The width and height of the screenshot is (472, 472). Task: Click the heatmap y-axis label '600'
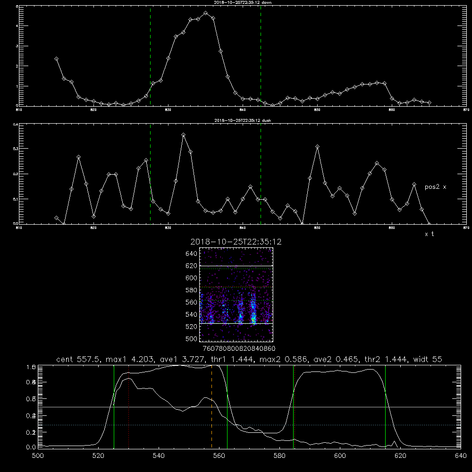click(192, 278)
